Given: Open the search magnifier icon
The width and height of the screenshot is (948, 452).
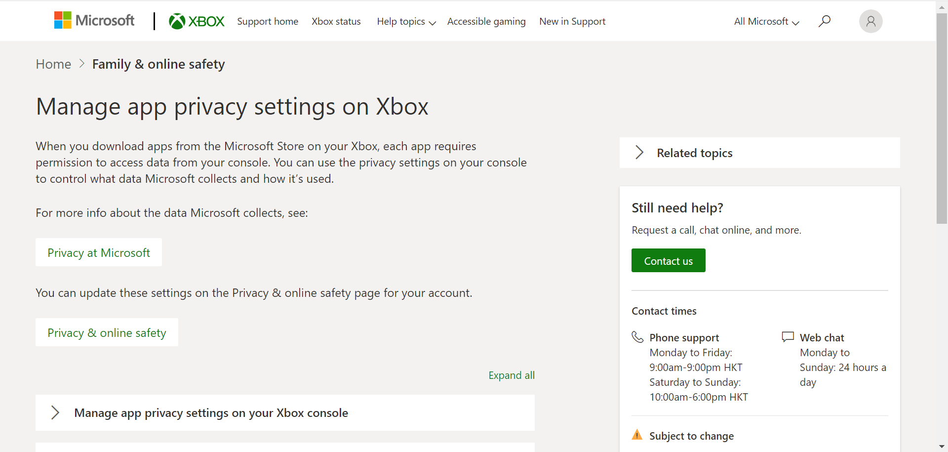Looking at the screenshot, I should click(825, 21).
